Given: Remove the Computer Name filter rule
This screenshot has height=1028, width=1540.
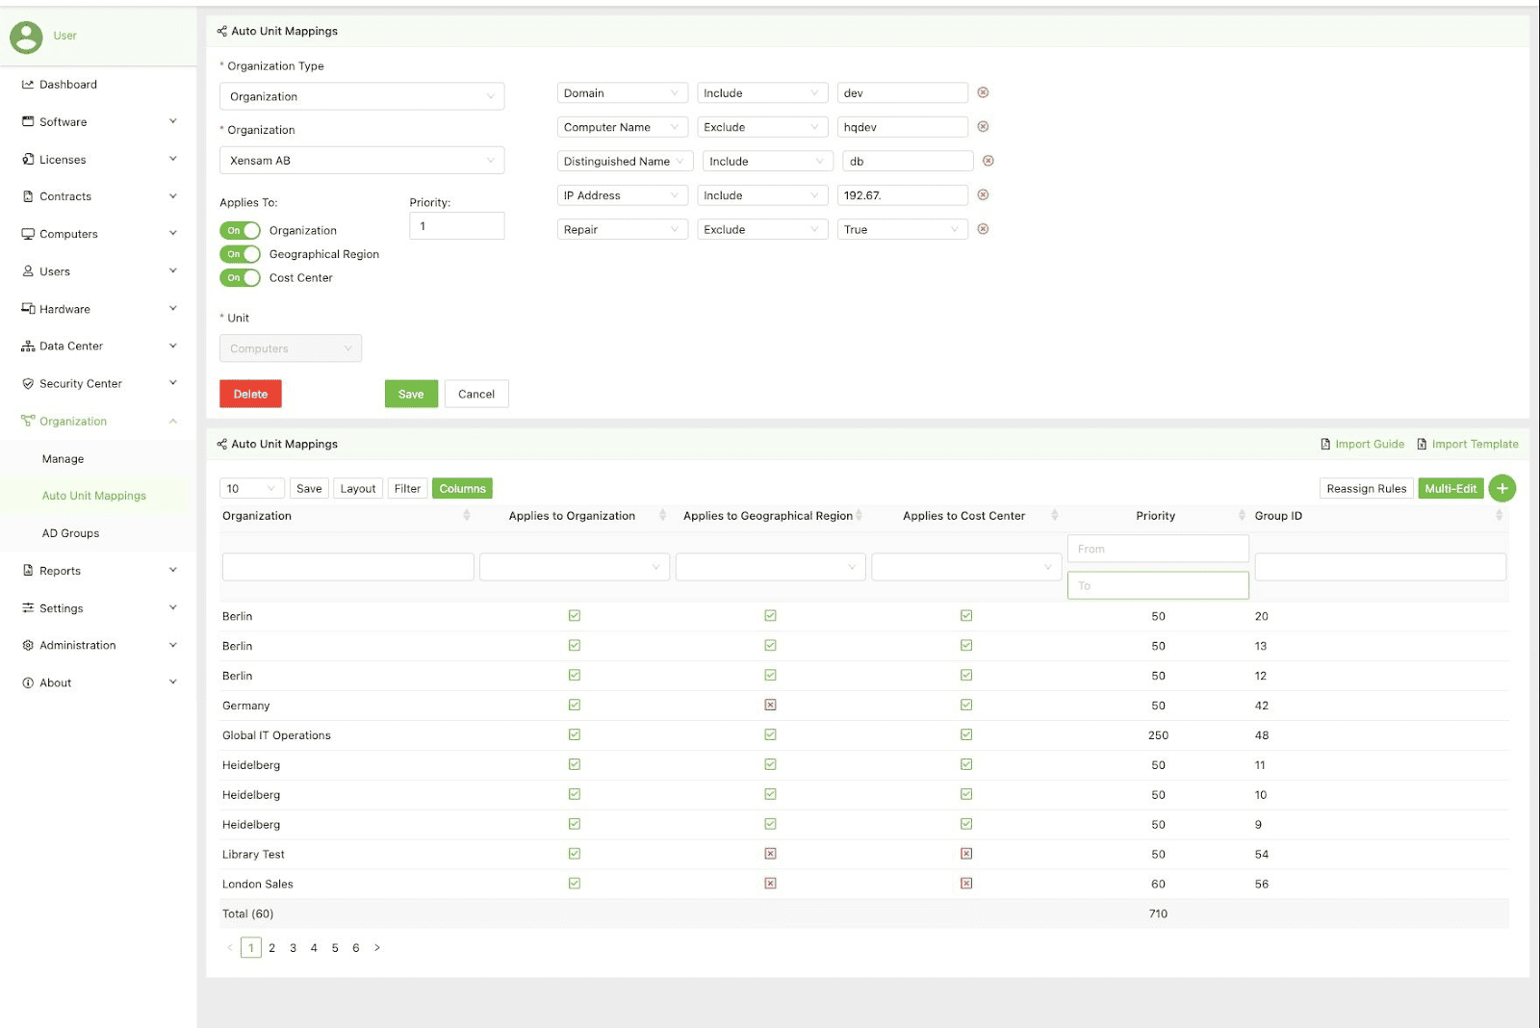Looking at the screenshot, I should (x=983, y=126).
